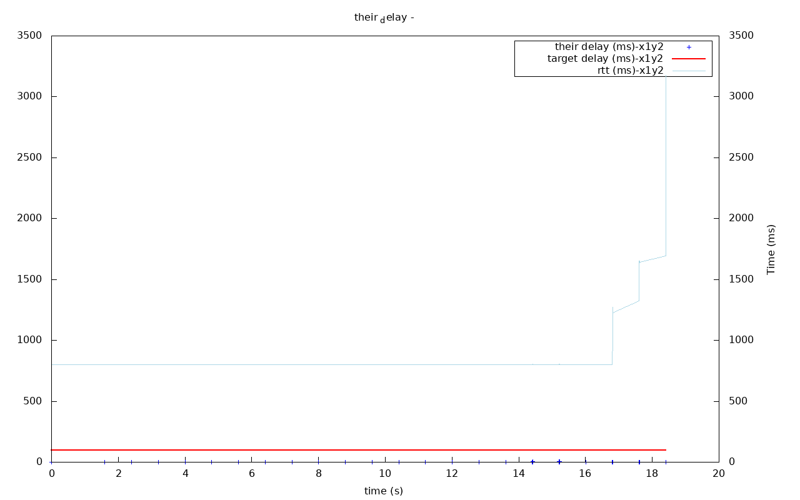This screenshot has height=500, width=800.
Task: Click right y-axis tick label 3000
Action: 741,96
